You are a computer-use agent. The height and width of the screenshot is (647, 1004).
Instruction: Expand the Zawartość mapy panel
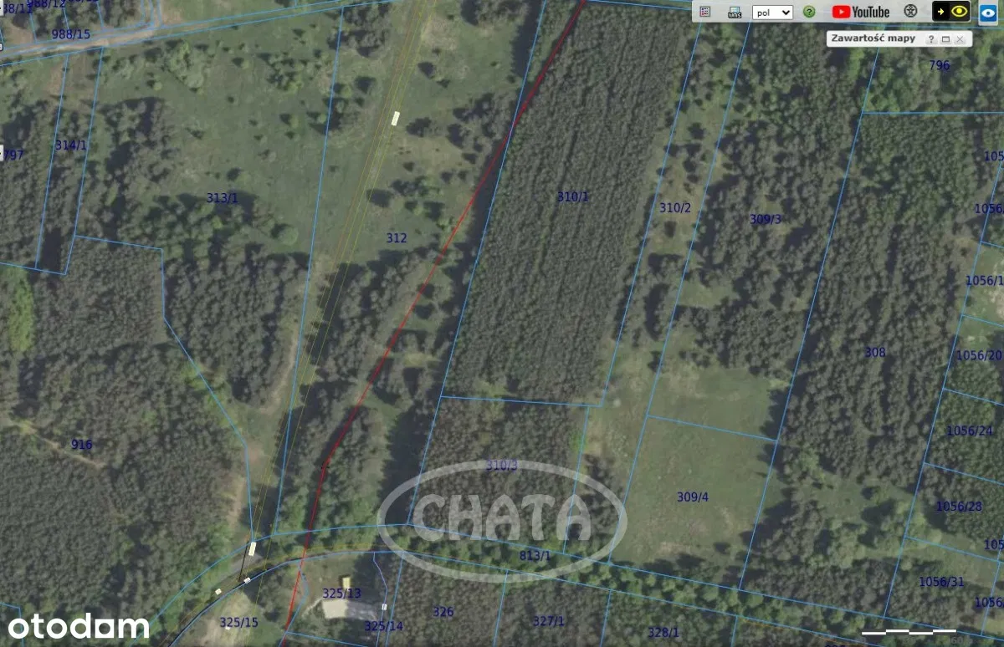[945, 39]
